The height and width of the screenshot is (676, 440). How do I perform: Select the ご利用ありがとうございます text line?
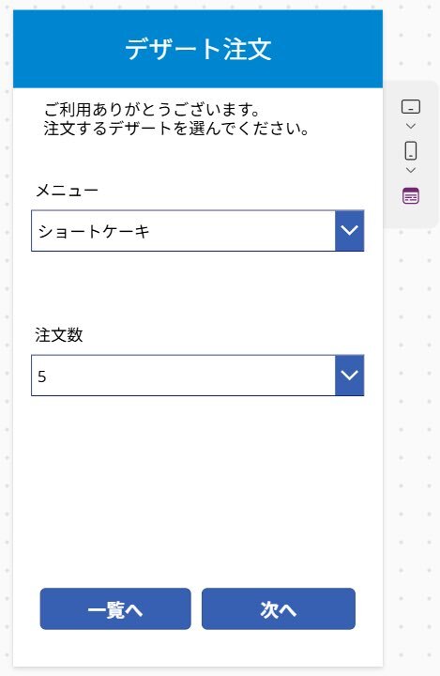[x=152, y=110]
